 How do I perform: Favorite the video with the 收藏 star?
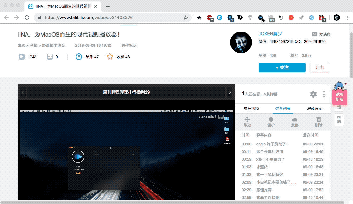(x=110, y=57)
